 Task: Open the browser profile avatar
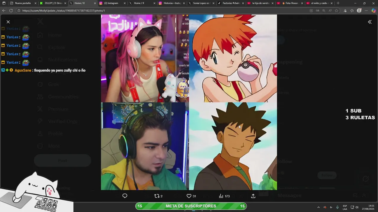point(359,11)
